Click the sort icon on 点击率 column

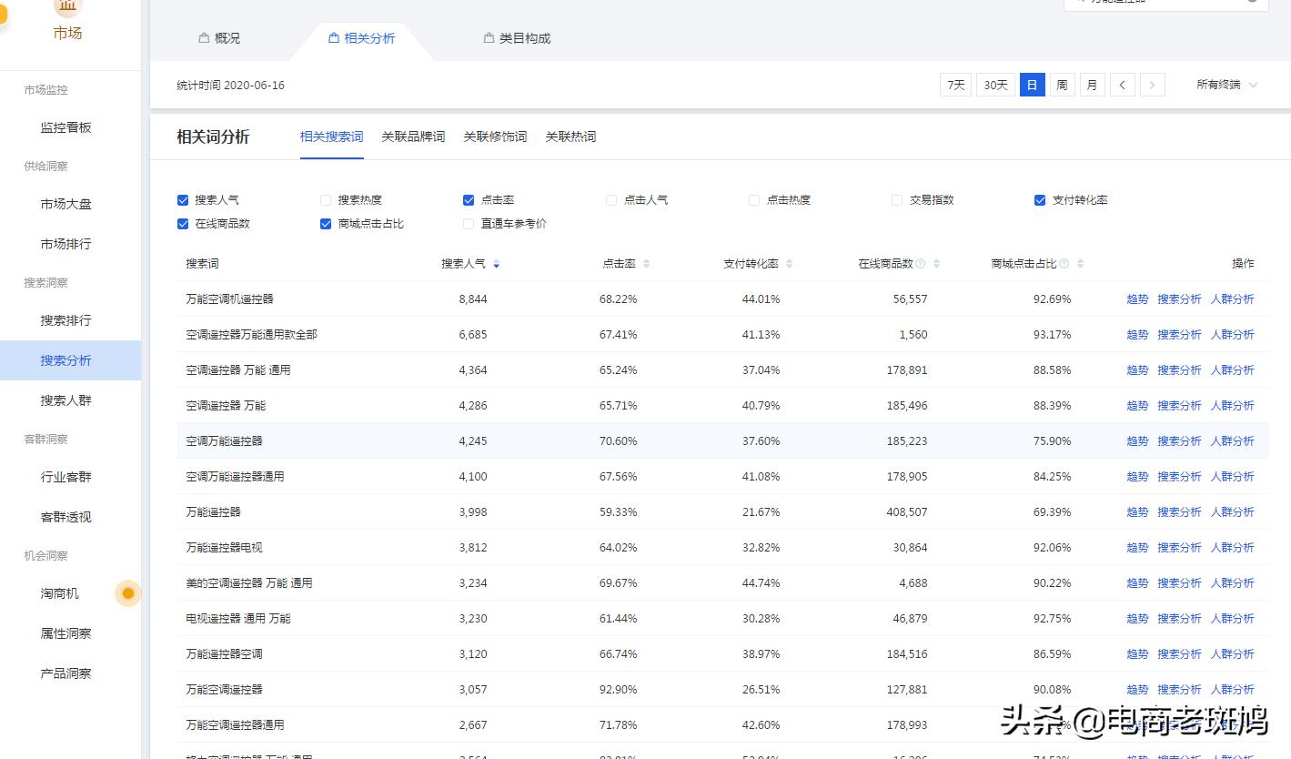(646, 263)
